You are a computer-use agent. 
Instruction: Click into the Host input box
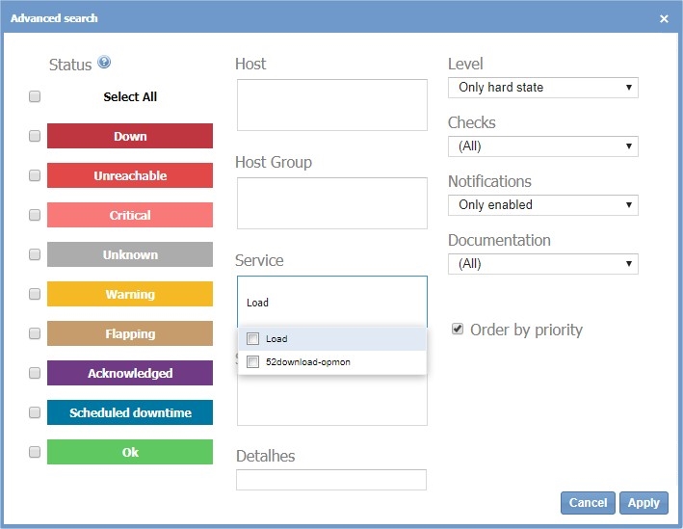(330, 104)
